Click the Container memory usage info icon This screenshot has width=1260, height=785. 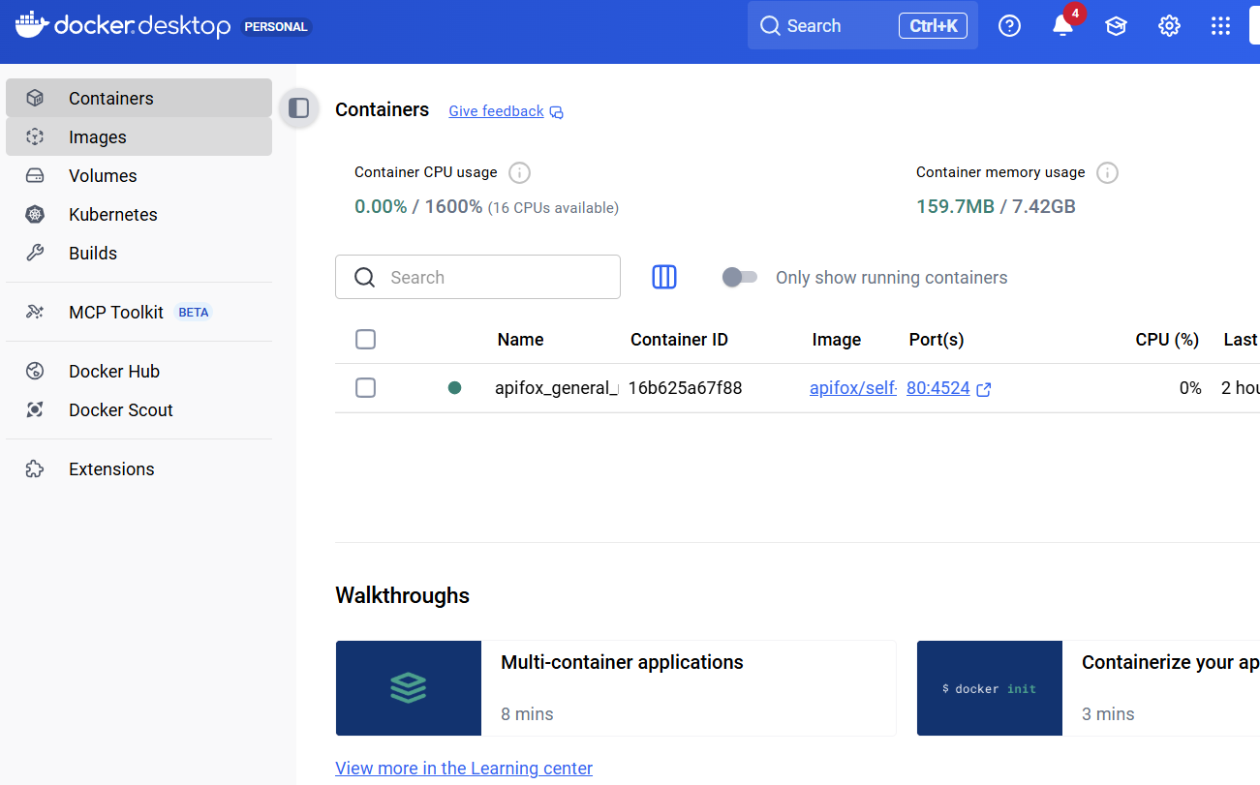tap(1108, 173)
